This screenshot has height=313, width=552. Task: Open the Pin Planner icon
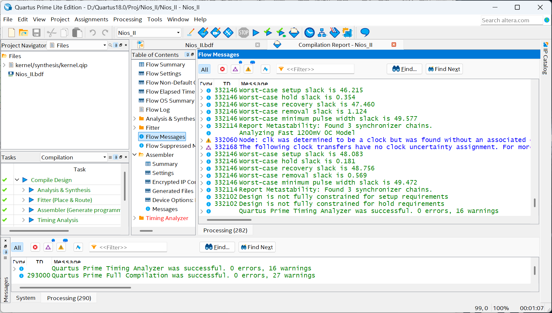tap(216, 32)
